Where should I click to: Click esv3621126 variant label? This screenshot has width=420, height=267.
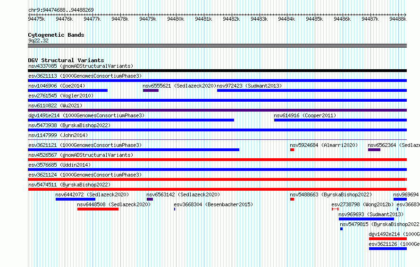pos(394,244)
